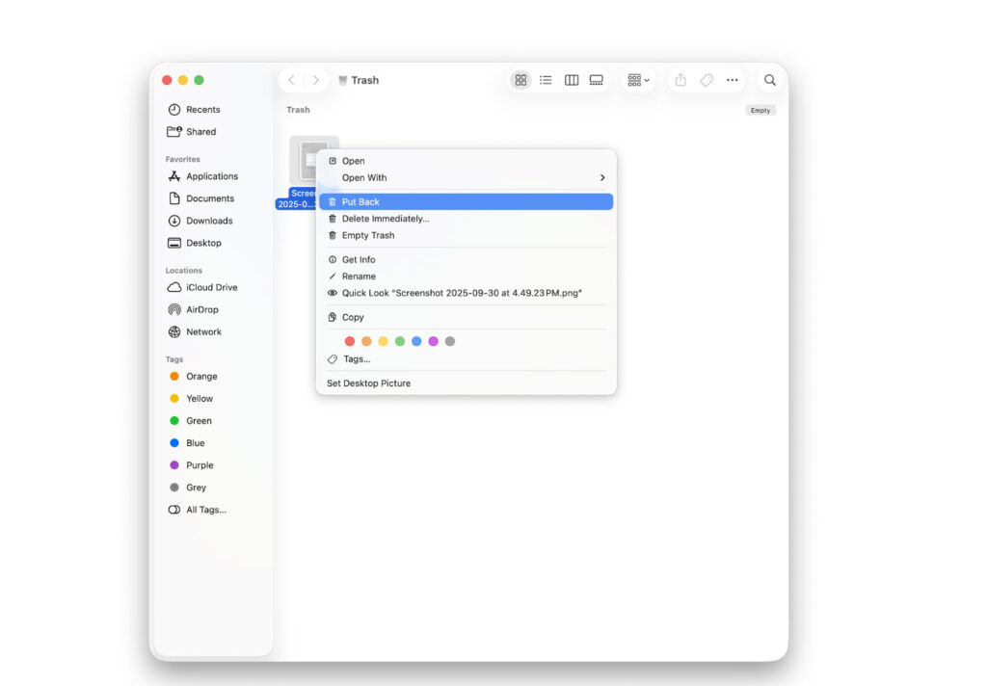The height and width of the screenshot is (686, 987).
Task: Open AirDrop in the sidebar
Action: coord(201,309)
